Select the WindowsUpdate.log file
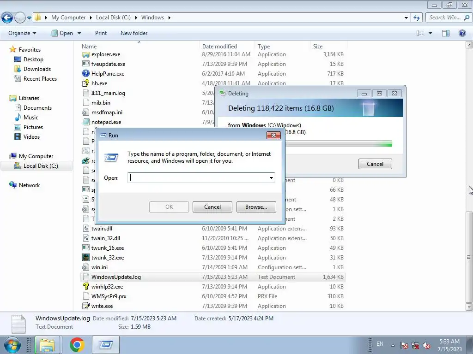 (x=212, y=277)
